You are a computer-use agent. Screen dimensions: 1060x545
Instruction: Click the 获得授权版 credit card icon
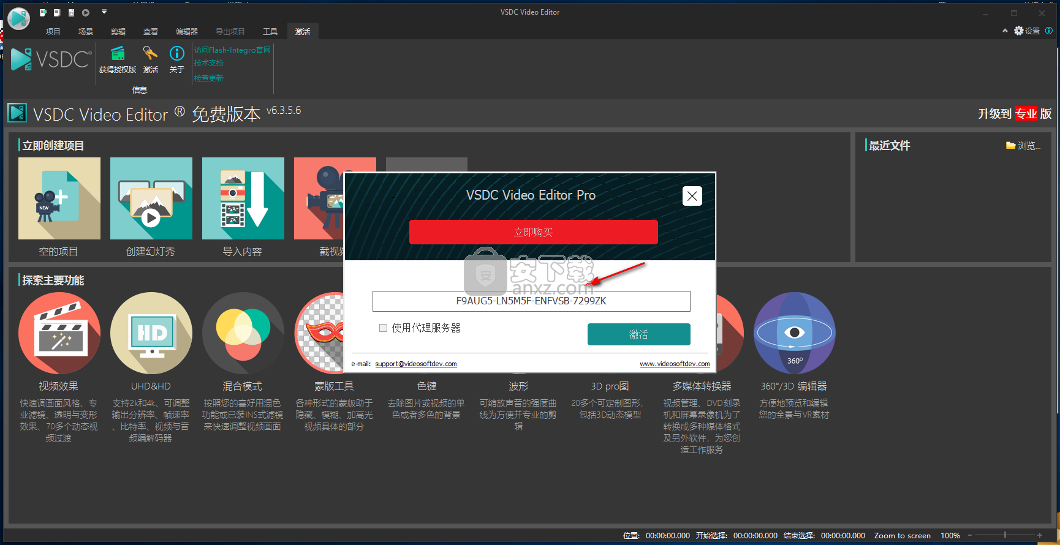pyautogui.click(x=118, y=54)
